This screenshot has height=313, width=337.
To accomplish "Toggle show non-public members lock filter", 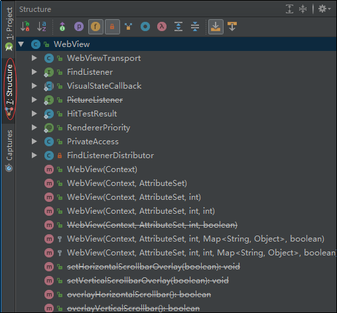I will point(112,26).
